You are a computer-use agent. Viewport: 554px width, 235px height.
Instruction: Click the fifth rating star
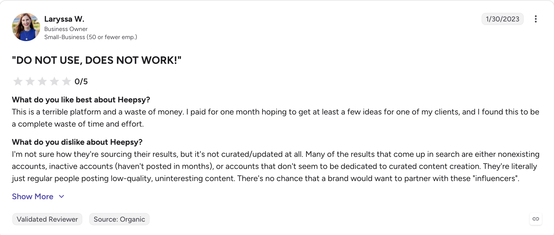(x=67, y=81)
